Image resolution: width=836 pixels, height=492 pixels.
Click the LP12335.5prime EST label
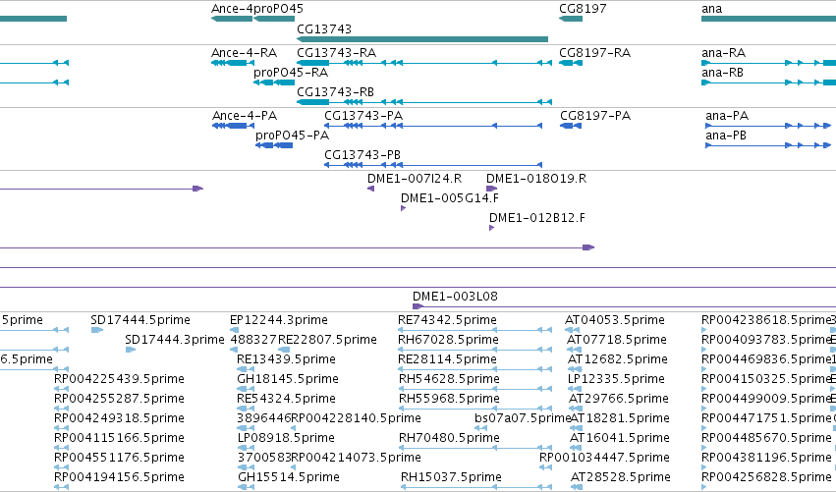coord(616,379)
